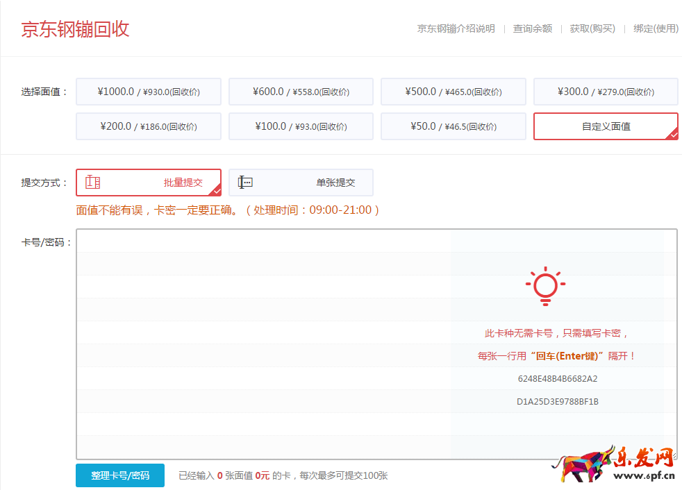Choose the ¥500.0 face value
This screenshot has width=682, height=490.
click(453, 92)
